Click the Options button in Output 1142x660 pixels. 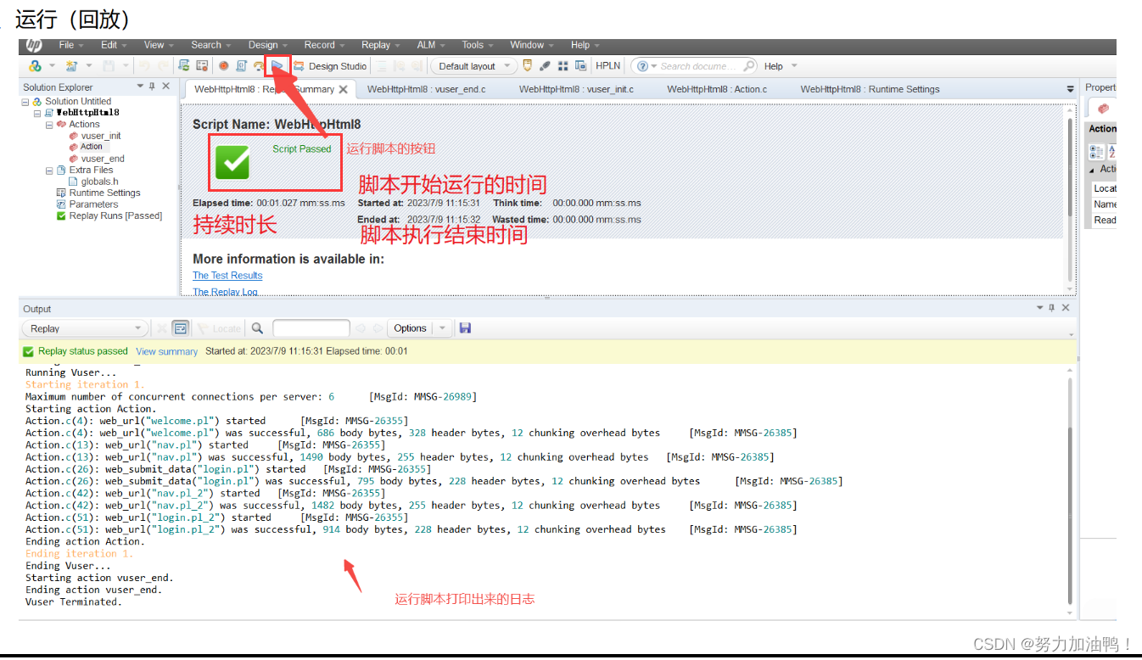410,328
